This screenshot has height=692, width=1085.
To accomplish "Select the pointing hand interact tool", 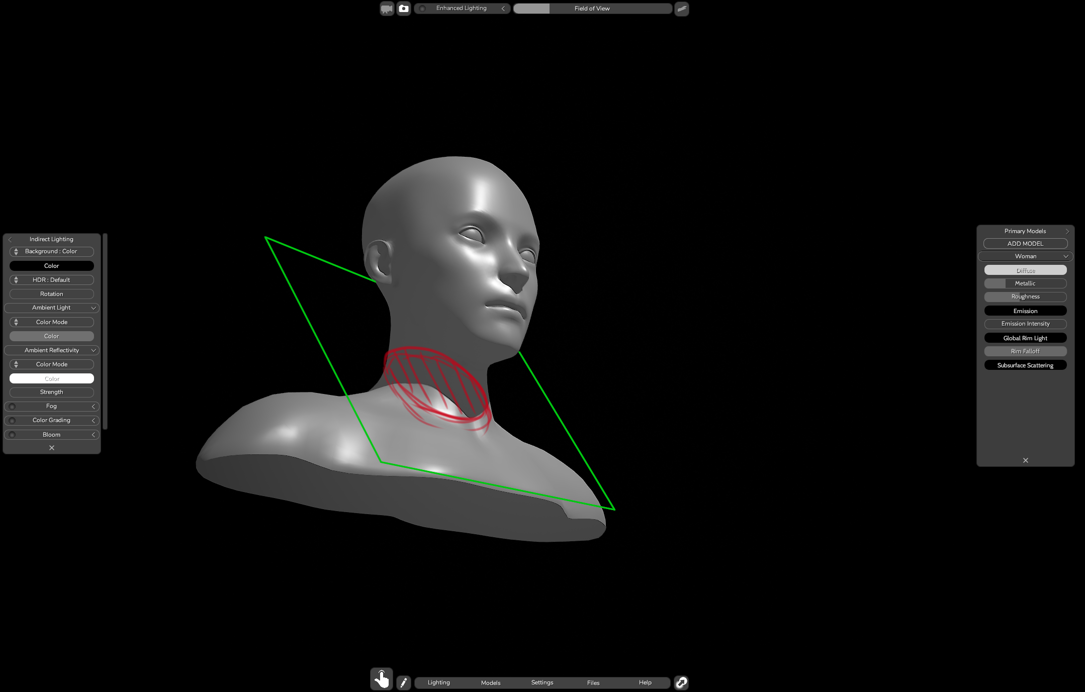I will (x=382, y=679).
